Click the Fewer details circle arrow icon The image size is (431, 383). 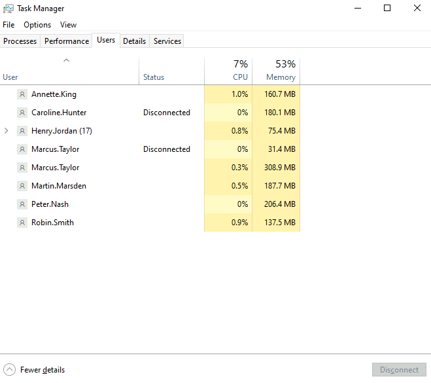pos(9,369)
